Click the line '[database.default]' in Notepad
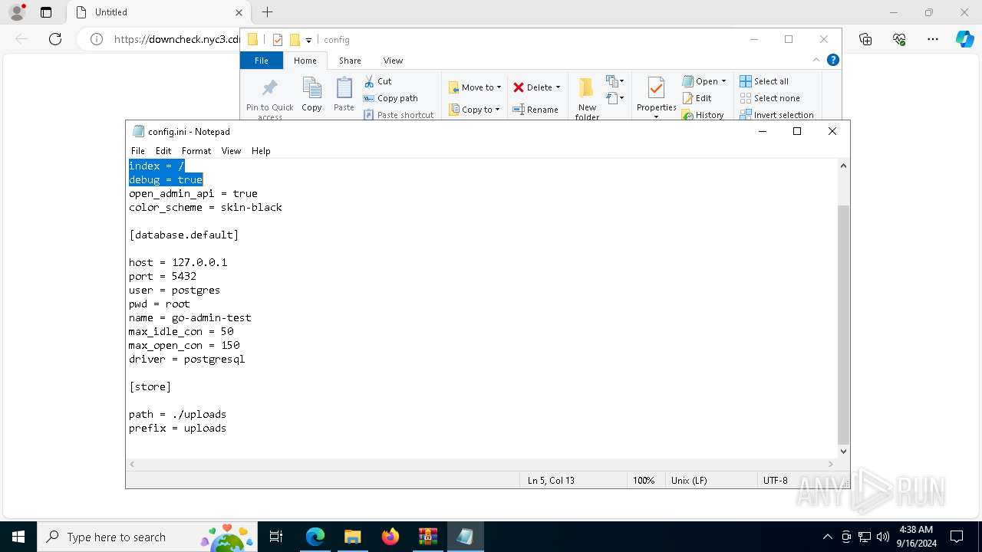The height and width of the screenshot is (552, 982). coord(183,235)
